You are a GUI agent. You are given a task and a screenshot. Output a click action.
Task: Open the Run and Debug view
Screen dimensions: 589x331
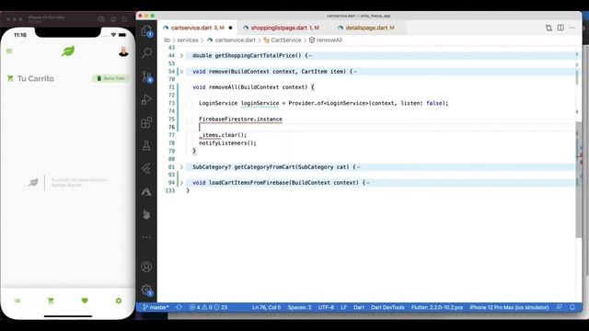point(146,99)
